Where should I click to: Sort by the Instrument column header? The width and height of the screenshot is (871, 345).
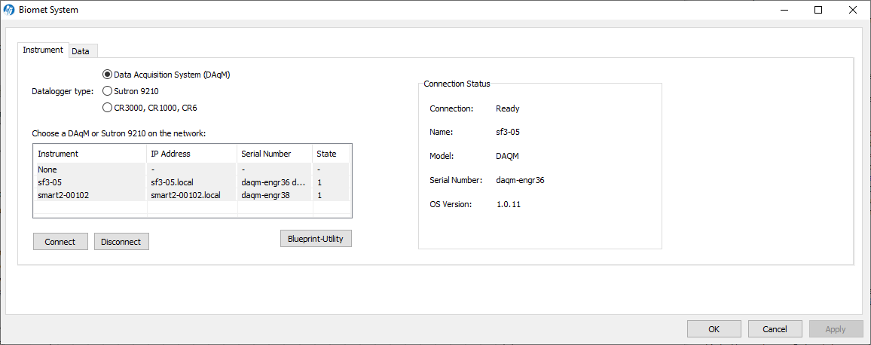click(x=90, y=154)
